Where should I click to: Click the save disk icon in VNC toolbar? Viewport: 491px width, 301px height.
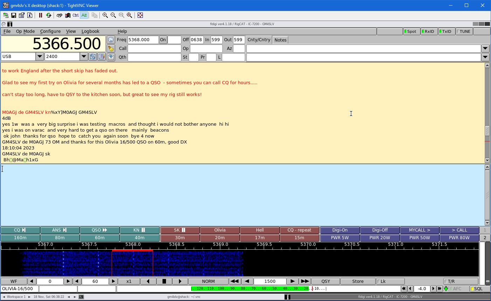click(x=13, y=15)
